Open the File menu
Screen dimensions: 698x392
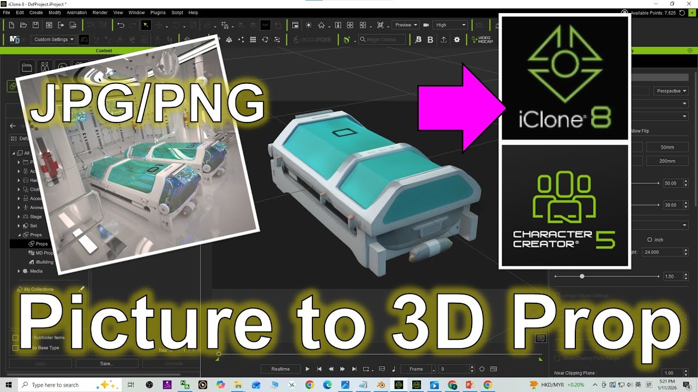click(x=7, y=13)
